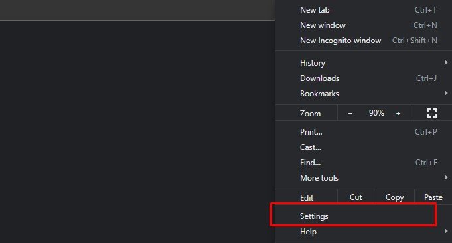Expand the Bookmarks submenu arrow
The image size is (452, 243).
click(446, 93)
